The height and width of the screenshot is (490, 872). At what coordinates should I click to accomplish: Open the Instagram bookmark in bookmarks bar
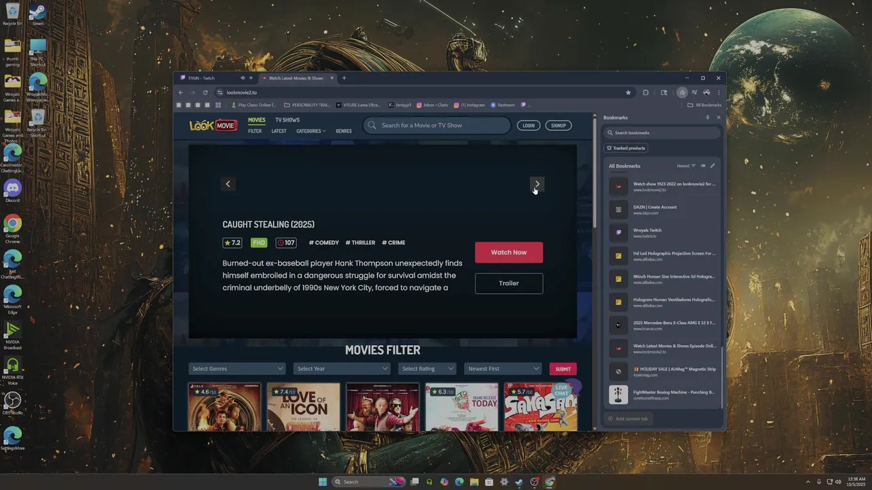coord(469,105)
